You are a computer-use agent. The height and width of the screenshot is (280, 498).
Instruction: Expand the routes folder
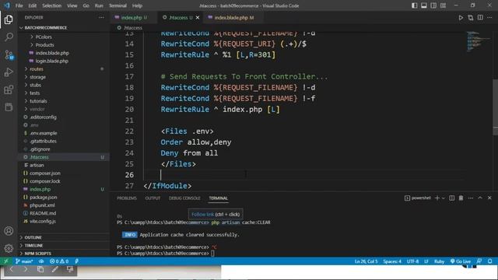coord(37,69)
